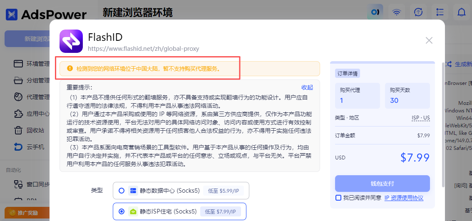Open the 应用中心 puzzle icon
This screenshot has height=221, width=472.
coord(18,114)
